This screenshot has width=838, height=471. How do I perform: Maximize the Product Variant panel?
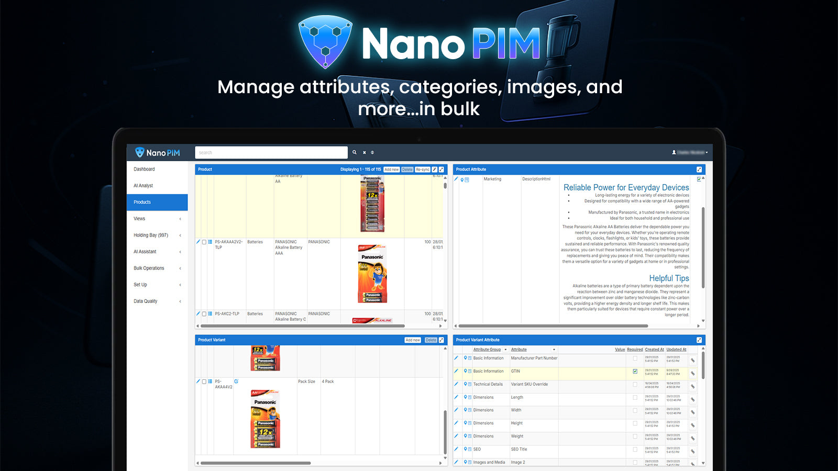[442, 340]
